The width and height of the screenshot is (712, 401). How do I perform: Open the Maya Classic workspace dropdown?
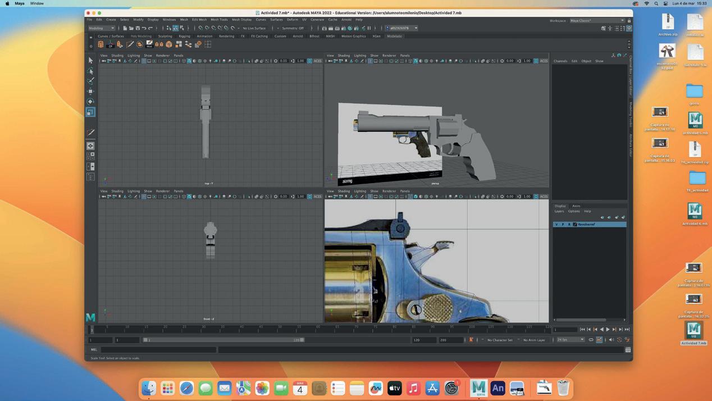[597, 20]
